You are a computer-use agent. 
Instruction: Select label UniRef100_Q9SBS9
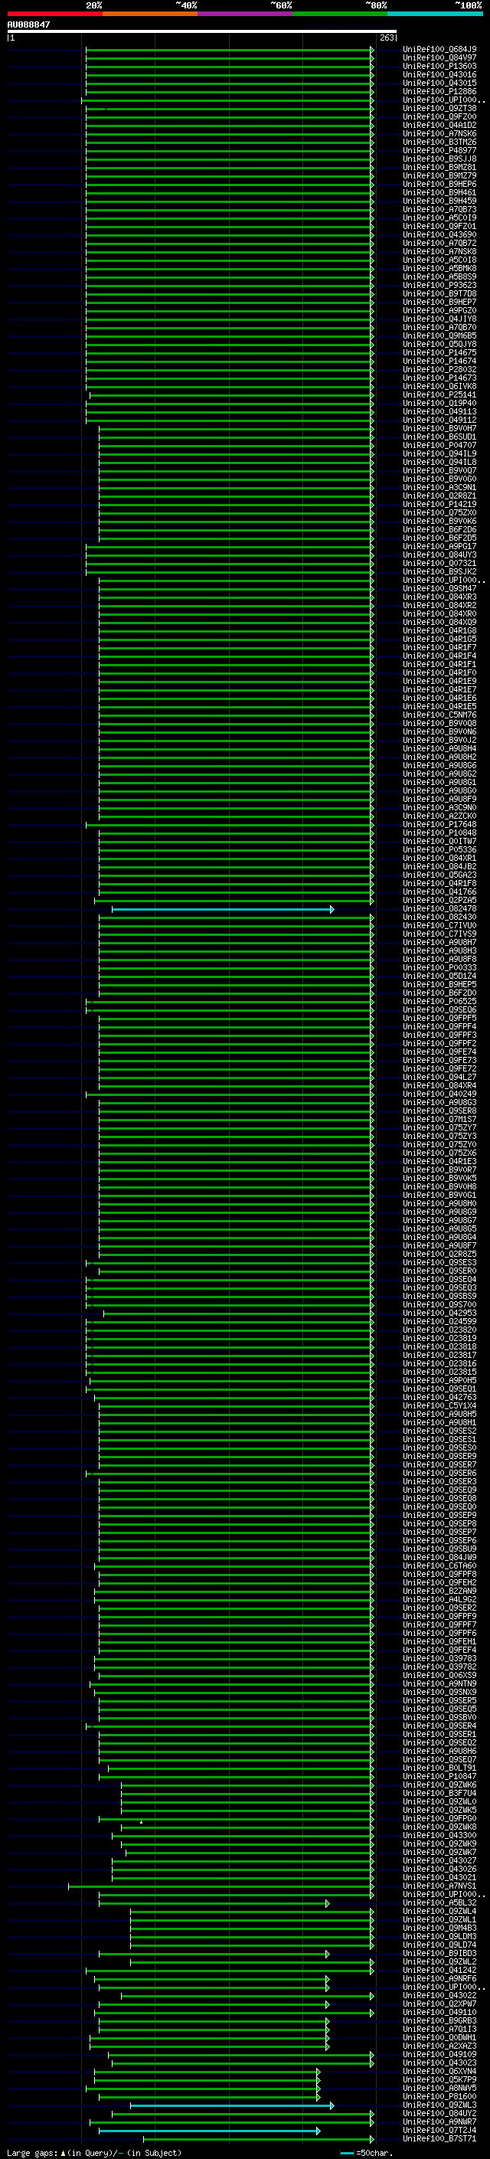click(x=439, y=1297)
